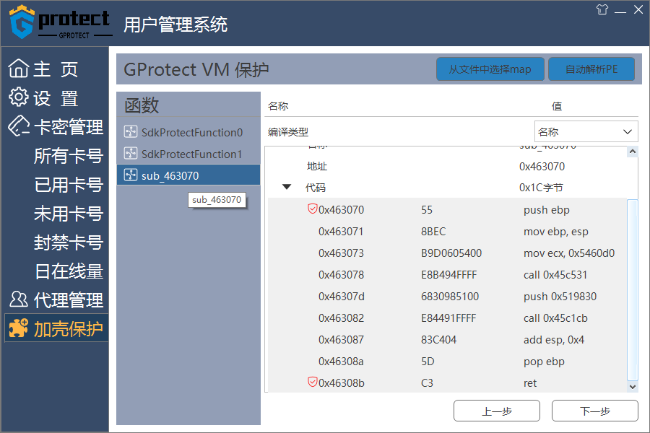
Task: Click the GProtect shield logo
Action: 22,22
